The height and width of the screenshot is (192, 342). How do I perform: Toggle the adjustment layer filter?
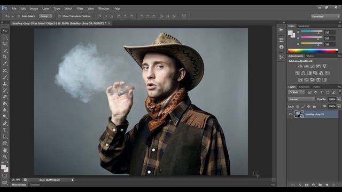tap(316, 92)
